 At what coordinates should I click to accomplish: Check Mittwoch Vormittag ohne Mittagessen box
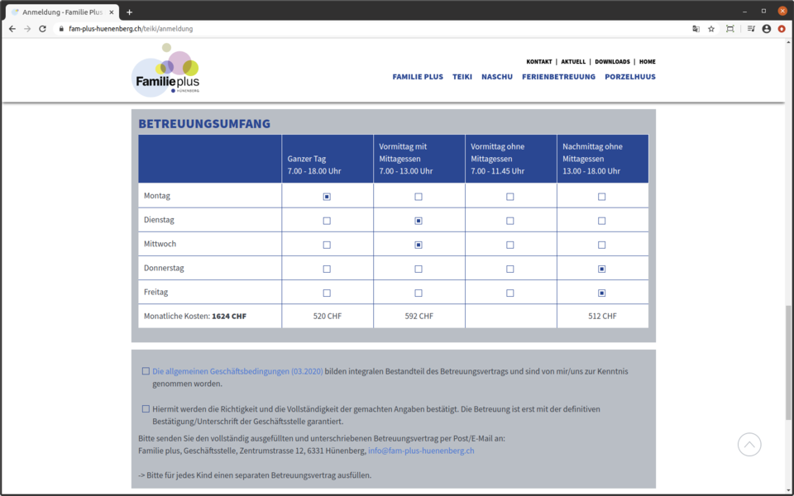(x=510, y=245)
